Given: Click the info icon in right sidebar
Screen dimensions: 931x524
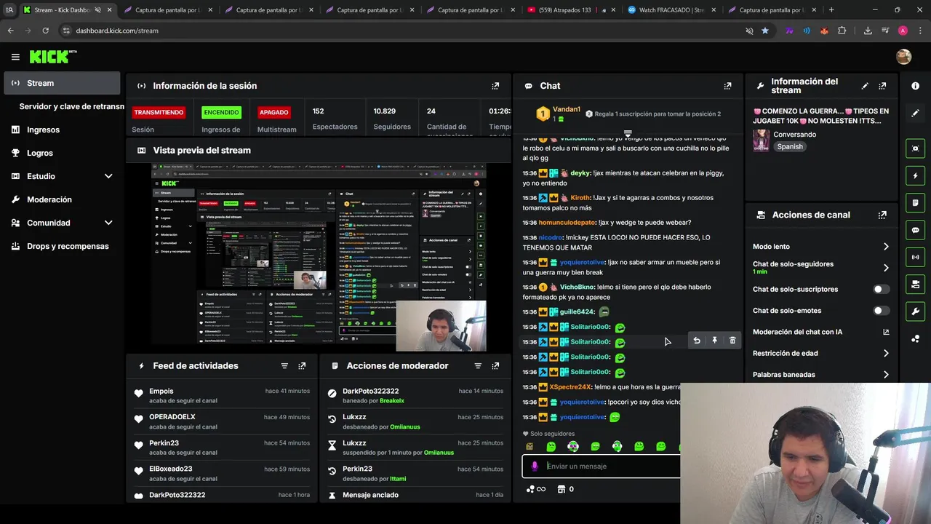Looking at the screenshot, I should (x=915, y=86).
